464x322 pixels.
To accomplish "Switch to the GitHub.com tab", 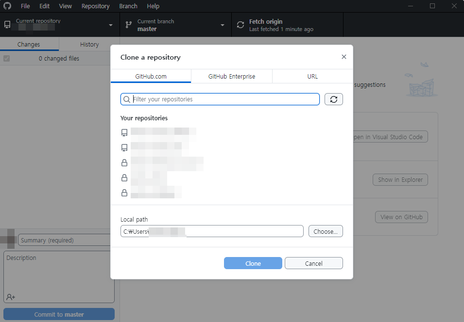I will tap(151, 76).
